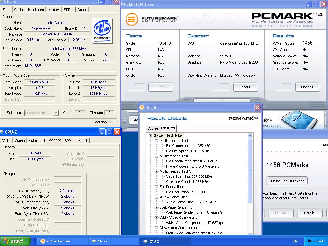
Task: Click the Level 2 cache 128 KBytes value
Action: 98,94
